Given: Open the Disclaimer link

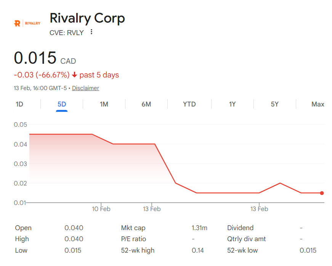Looking at the screenshot, I should point(85,88).
